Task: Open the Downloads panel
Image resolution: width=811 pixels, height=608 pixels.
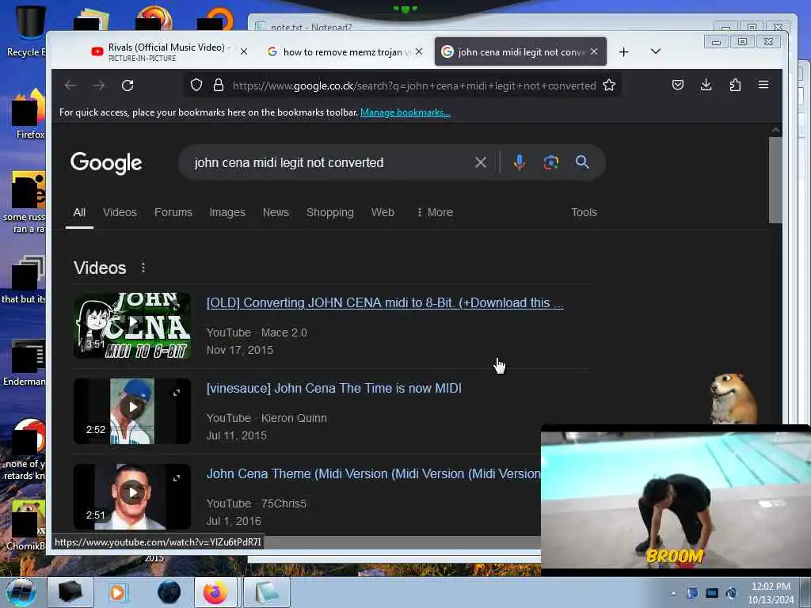Action: click(x=706, y=85)
